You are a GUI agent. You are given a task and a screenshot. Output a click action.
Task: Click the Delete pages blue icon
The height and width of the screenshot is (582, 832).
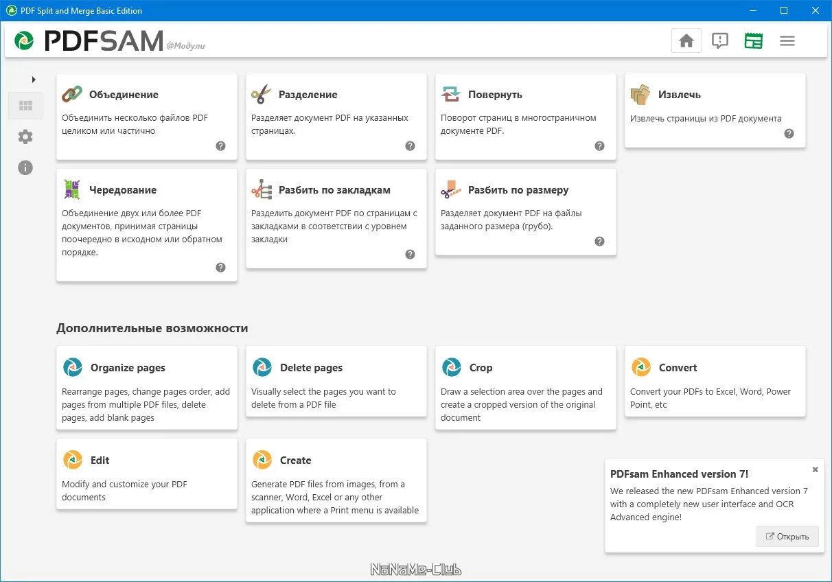262,367
